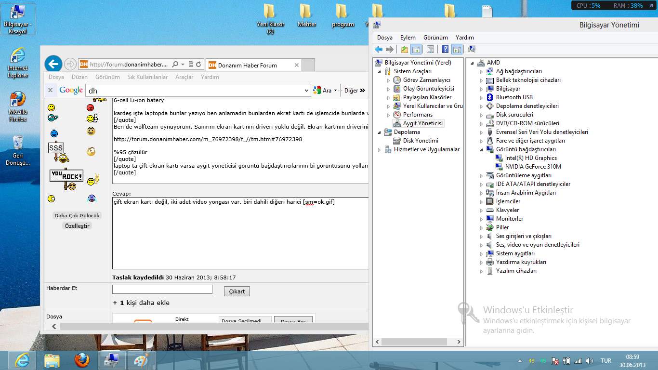Click the Bluetooth USB device category icon

(x=490, y=97)
